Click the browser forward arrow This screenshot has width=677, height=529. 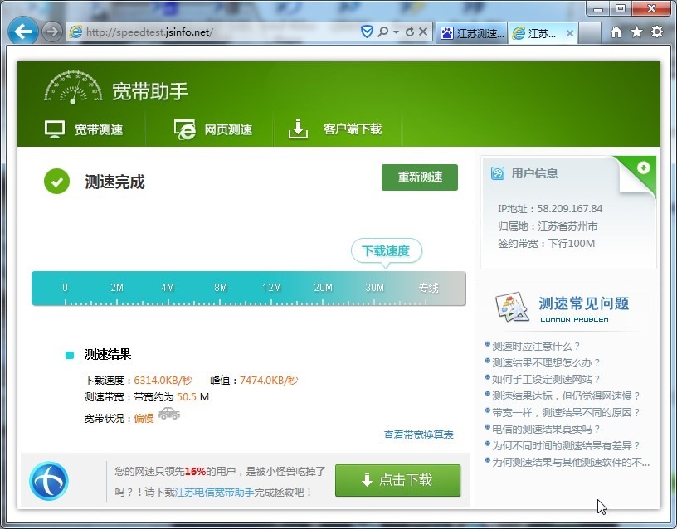tap(51, 32)
